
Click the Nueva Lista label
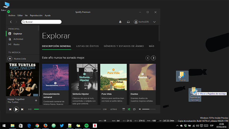(x=20, y=59)
